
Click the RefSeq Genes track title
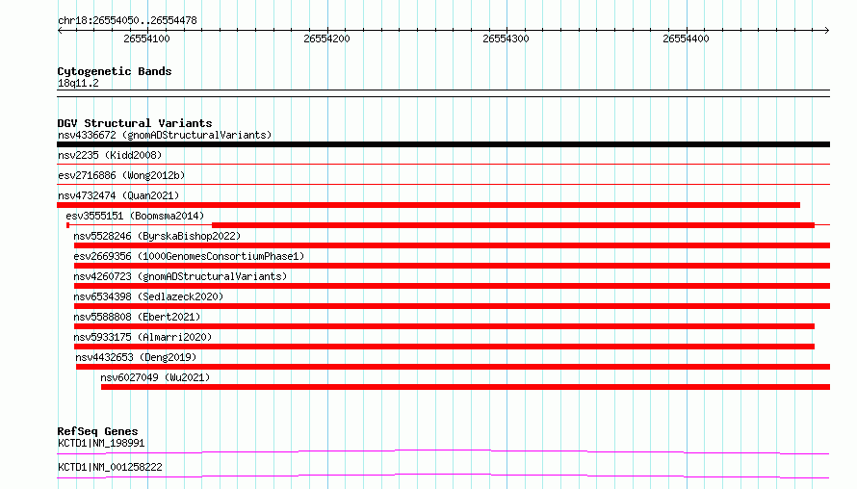pos(97,431)
